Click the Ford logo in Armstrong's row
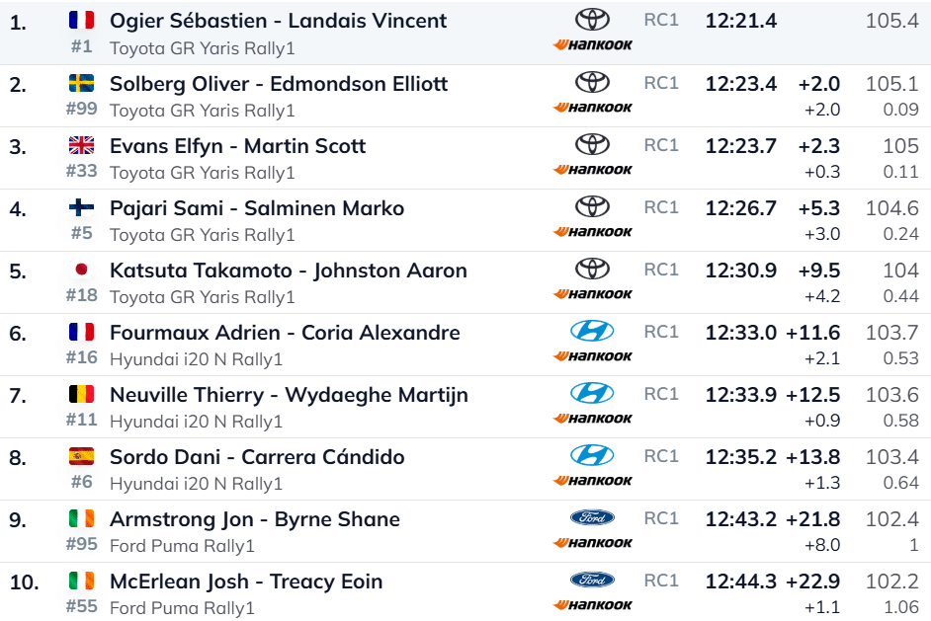The width and height of the screenshot is (931, 621). (592, 518)
